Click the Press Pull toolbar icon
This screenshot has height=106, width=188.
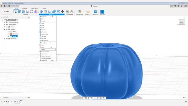coord(41,12)
